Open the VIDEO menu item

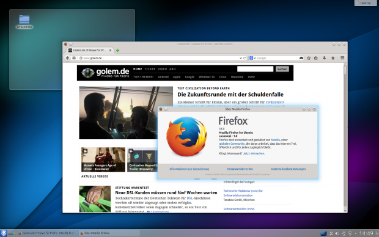point(163,69)
